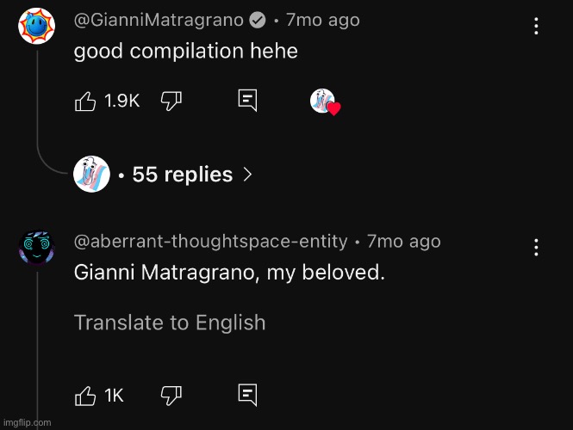Like the 'my beloved' comment
573x430 pixels.
86,396
